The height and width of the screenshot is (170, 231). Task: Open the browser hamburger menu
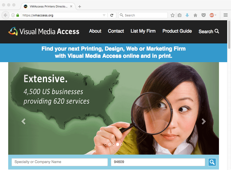pyautogui.click(x=226, y=15)
